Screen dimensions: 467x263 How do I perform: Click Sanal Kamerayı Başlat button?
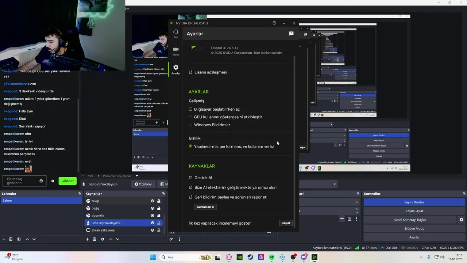click(x=410, y=220)
